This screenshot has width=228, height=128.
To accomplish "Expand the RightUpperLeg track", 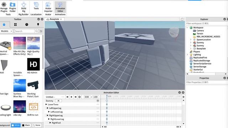I will (47, 115).
